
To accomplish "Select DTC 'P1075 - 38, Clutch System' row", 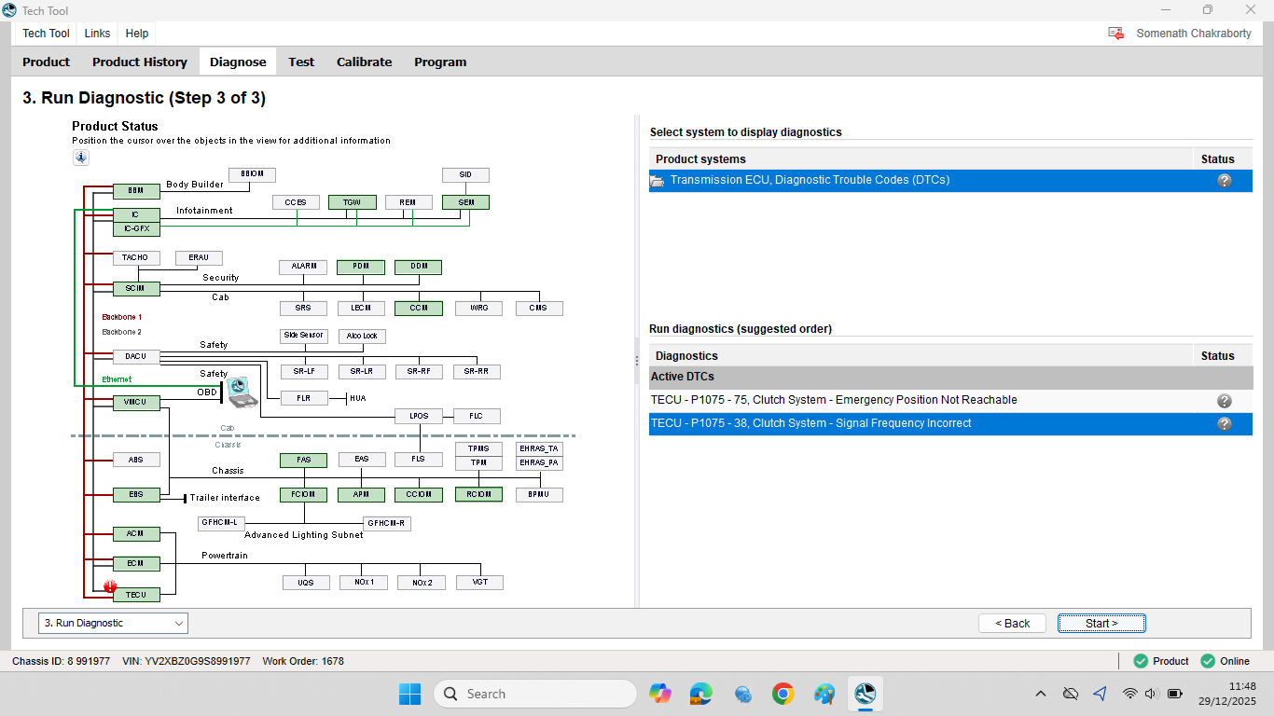I will coord(951,424).
